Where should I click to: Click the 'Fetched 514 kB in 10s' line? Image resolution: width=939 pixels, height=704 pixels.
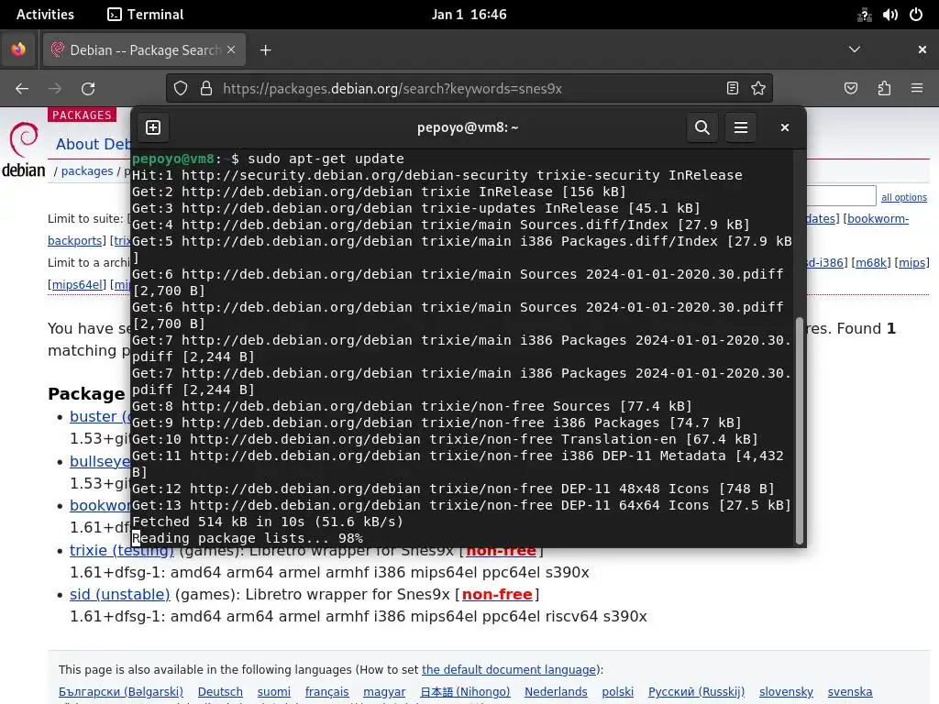268,522
